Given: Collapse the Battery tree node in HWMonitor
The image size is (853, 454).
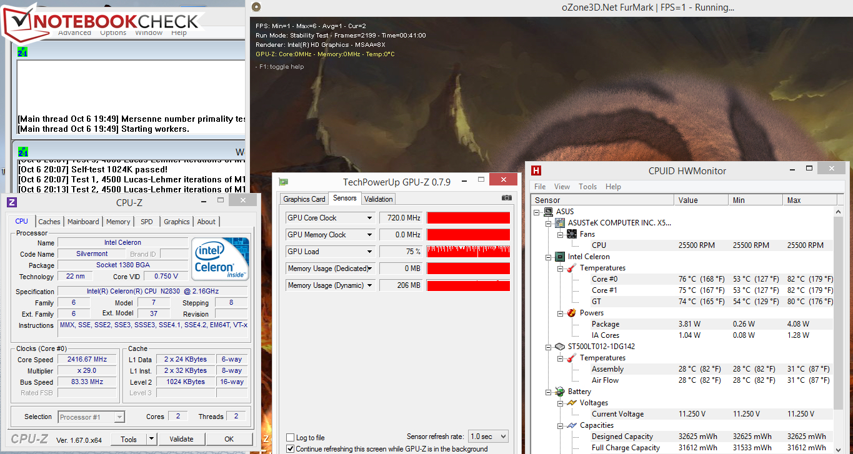Looking at the screenshot, I should tap(549, 392).
